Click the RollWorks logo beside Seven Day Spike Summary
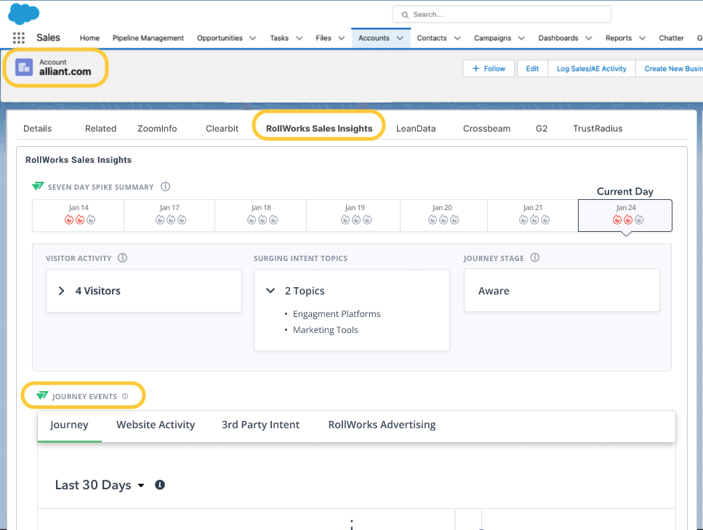The height and width of the screenshot is (530, 703). pos(38,186)
